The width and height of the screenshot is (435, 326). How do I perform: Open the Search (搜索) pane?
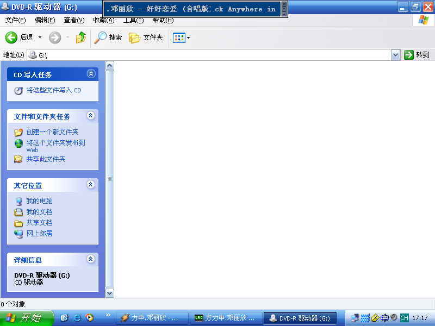pos(108,37)
